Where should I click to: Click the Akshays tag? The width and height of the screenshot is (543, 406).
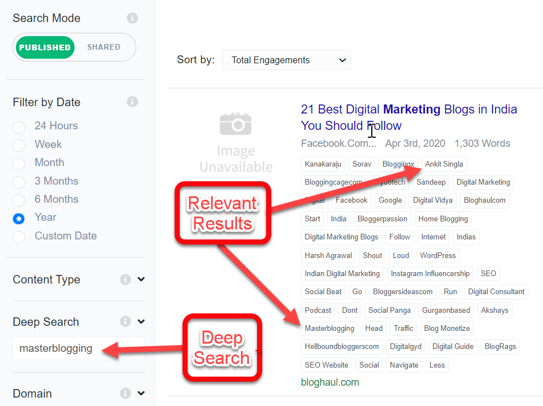coord(494,310)
